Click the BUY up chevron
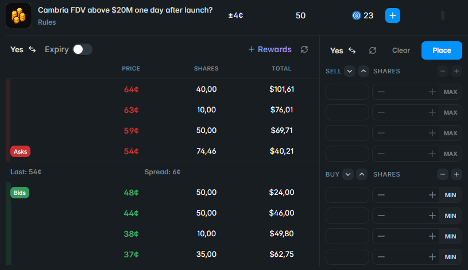This screenshot has width=468, height=270. pos(361,174)
